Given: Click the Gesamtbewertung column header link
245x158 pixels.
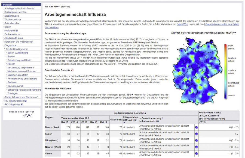Looking at the screenshot, I should (152, 118).
